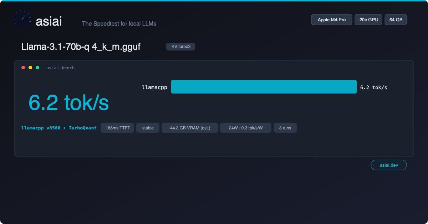Click the 24W · 0.3 tok/s/W chip
428x224 pixels.
click(246, 128)
